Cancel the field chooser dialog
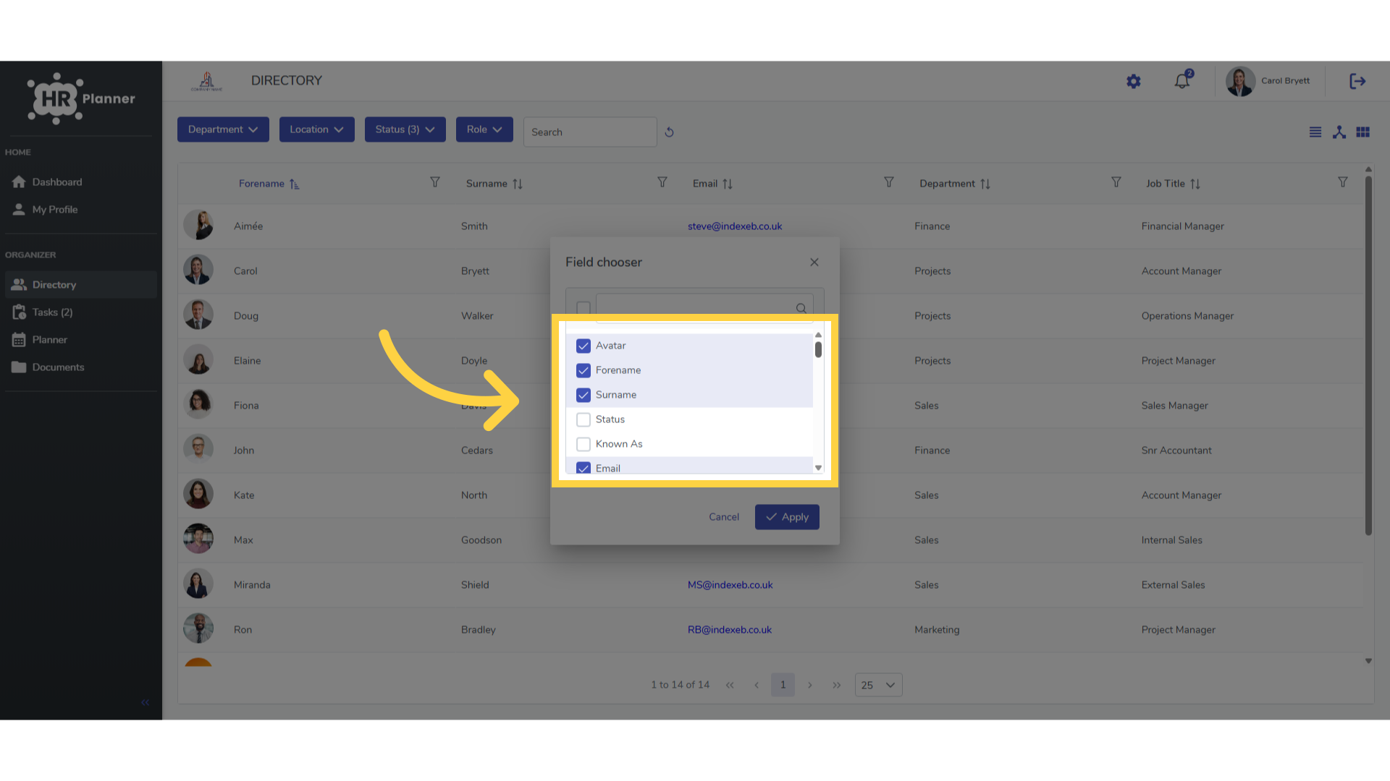Viewport: 1390px width, 781px height. pos(724,517)
